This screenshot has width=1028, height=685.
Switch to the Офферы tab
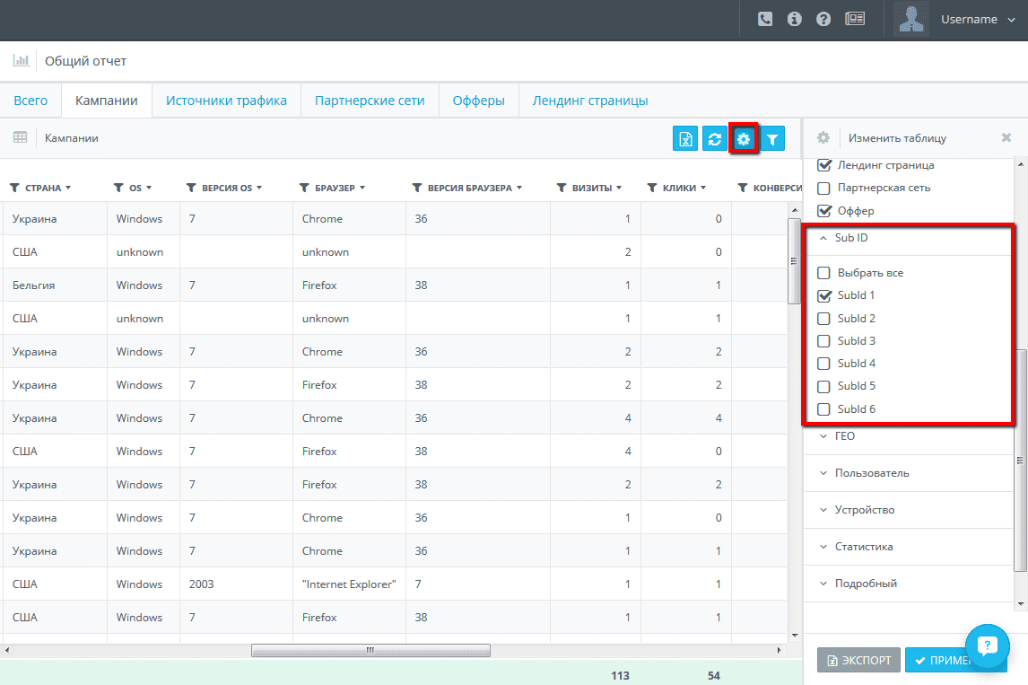(x=479, y=101)
